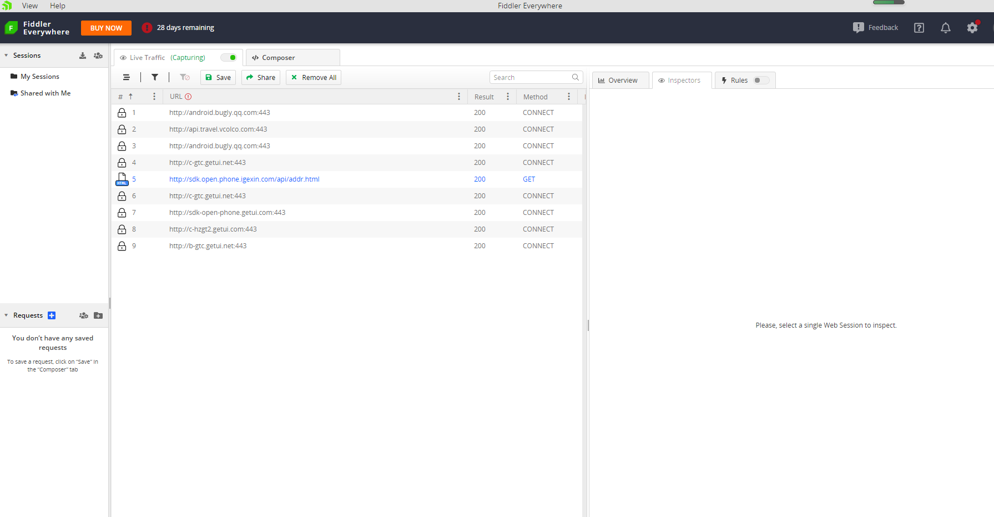Click the import sessions download icon
994x517 pixels.
click(x=83, y=56)
